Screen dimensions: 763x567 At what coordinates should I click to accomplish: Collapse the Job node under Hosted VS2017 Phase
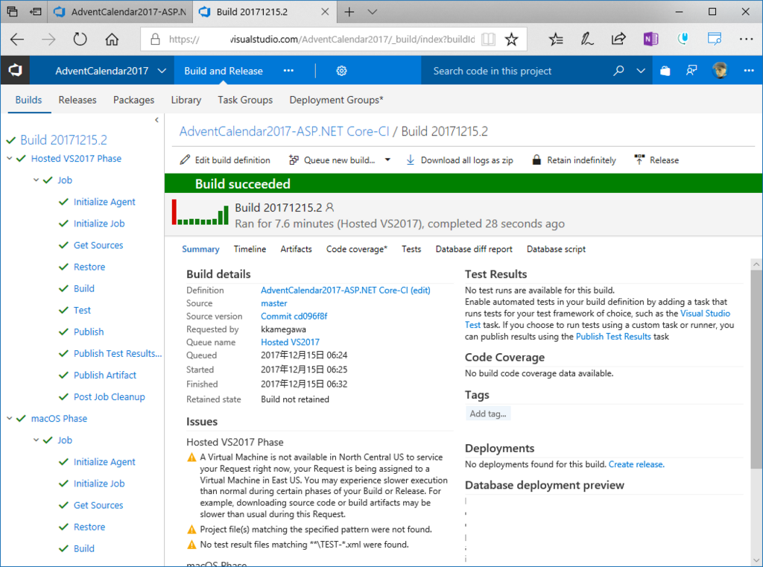pos(36,180)
